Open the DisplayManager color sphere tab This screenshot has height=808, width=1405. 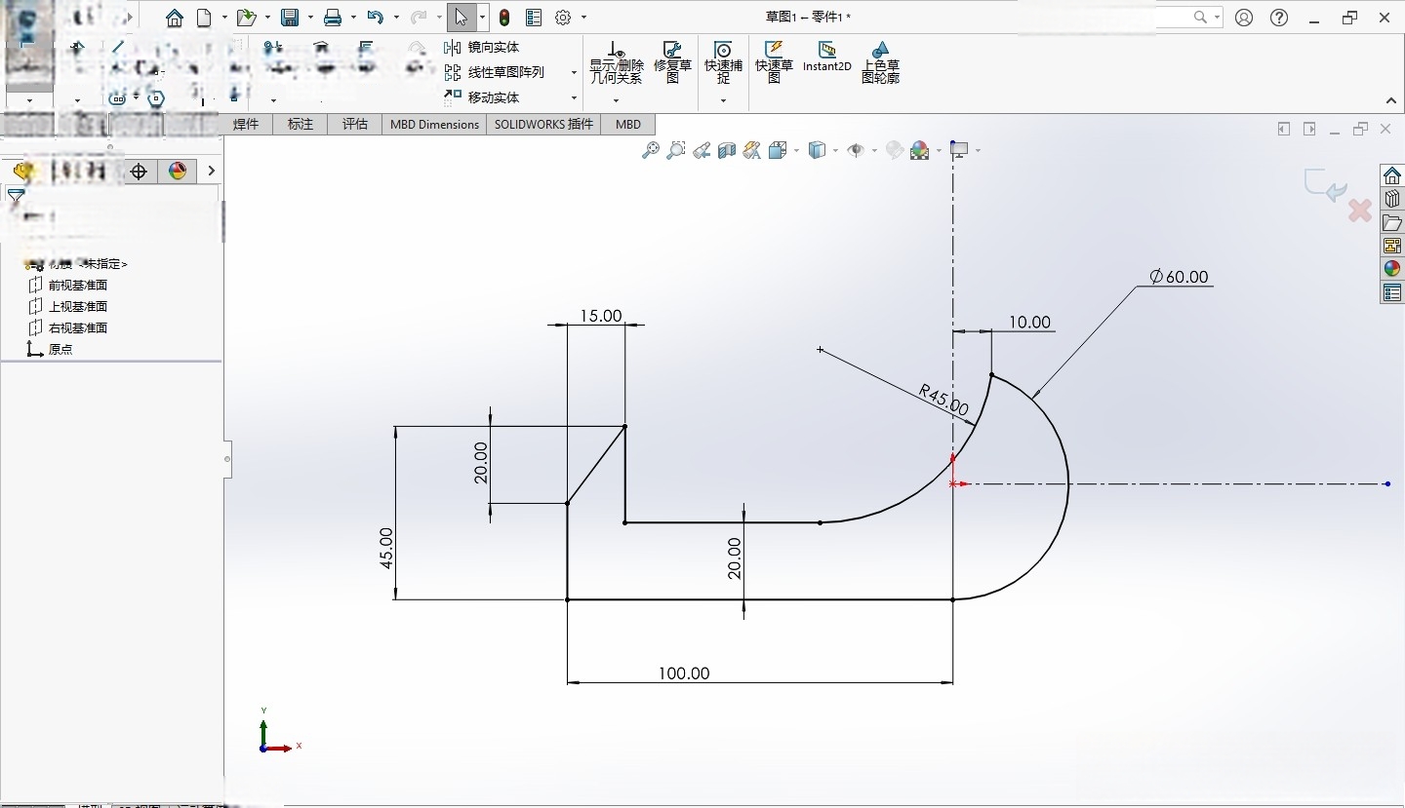pyautogui.click(x=178, y=172)
